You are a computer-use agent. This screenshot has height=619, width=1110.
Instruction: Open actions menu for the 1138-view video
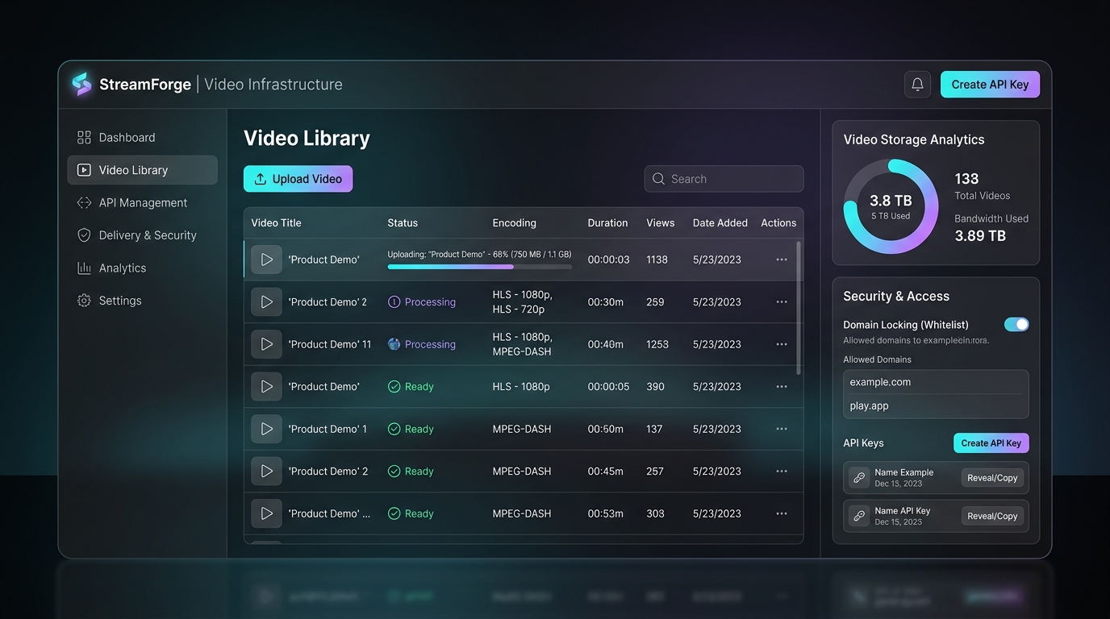coord(782,260)
